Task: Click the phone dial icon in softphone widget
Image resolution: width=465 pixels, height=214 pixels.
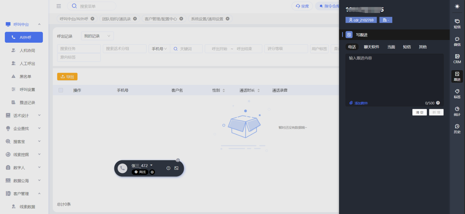Action: coord(122,168)
